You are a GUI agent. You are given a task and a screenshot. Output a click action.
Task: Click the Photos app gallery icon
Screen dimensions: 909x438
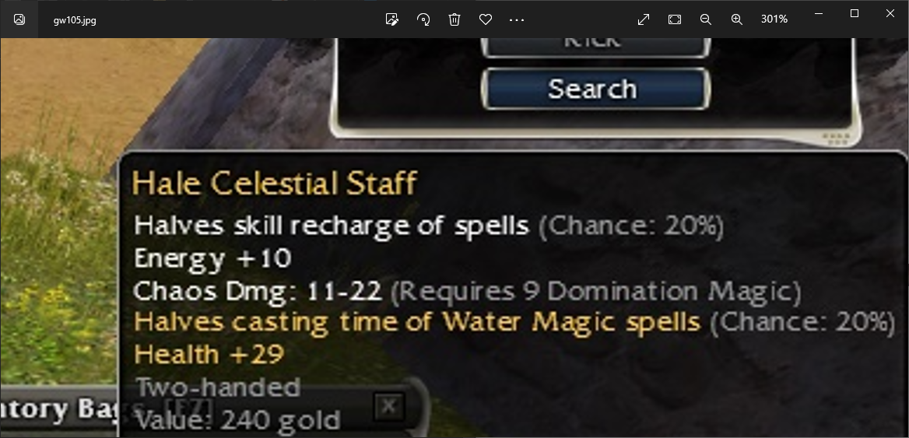point(19,19)
